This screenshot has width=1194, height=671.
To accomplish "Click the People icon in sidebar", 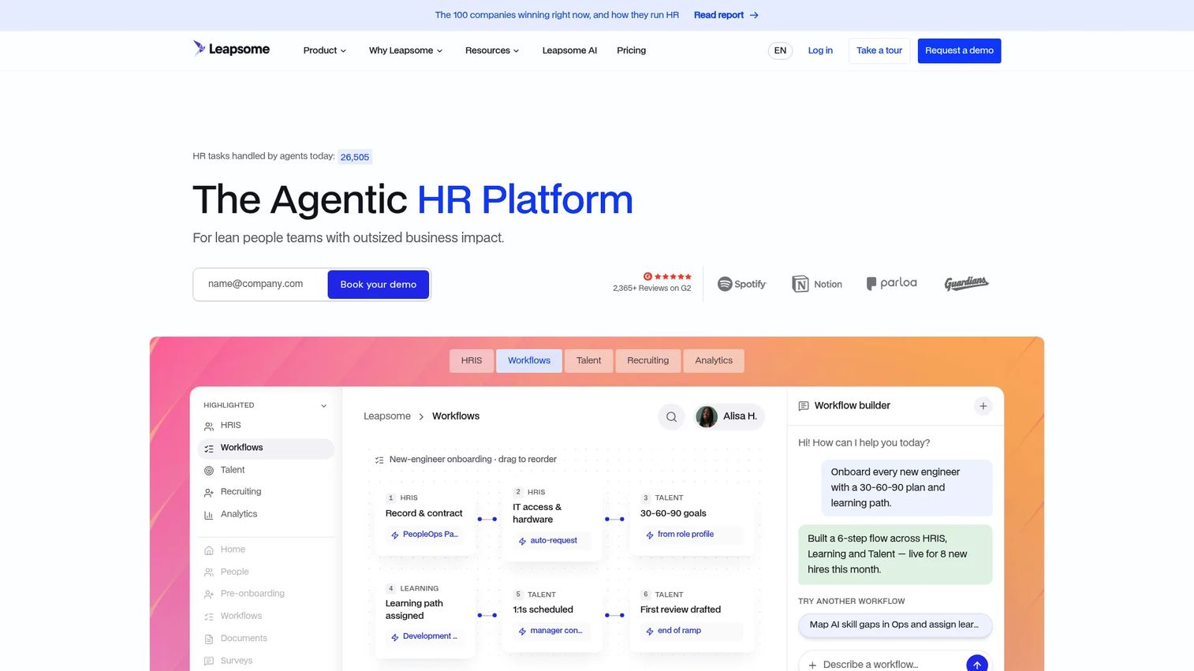I will pyautogui.click(x=209, y=572).
